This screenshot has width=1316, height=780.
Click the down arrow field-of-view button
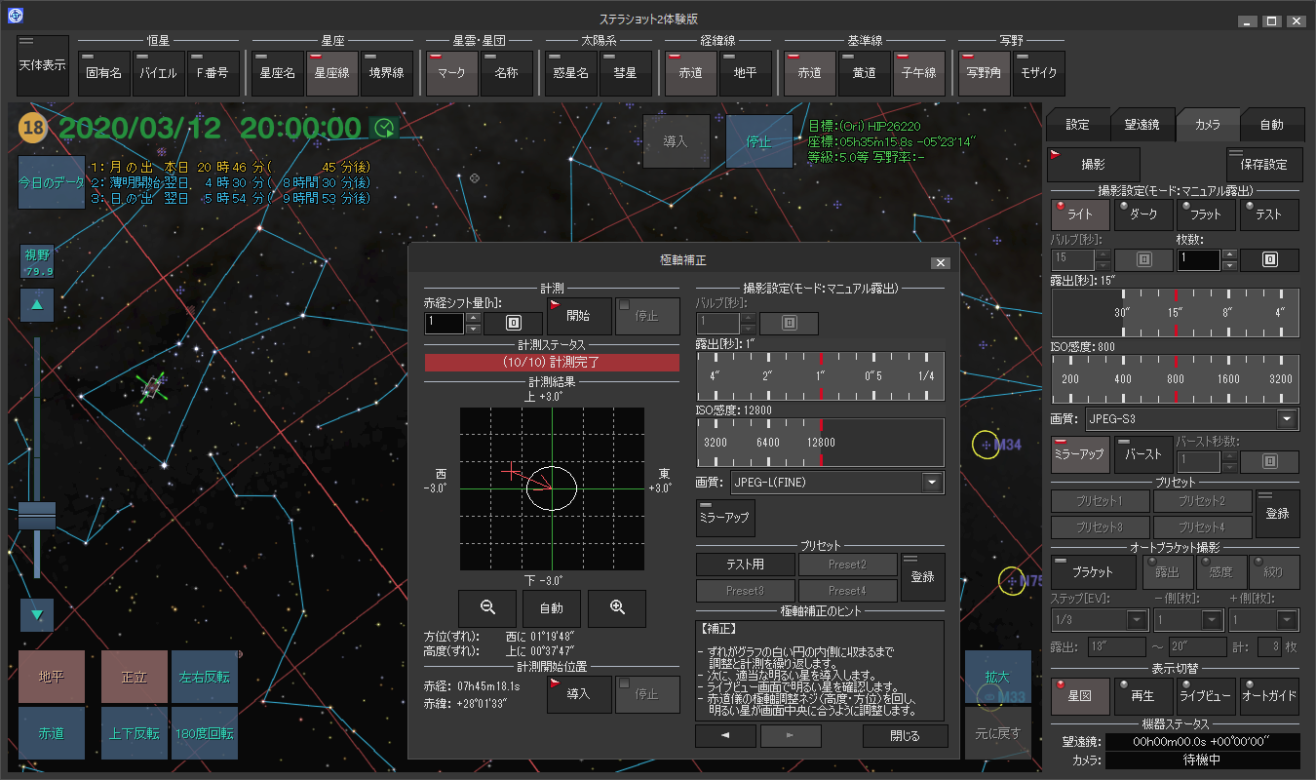37,615
